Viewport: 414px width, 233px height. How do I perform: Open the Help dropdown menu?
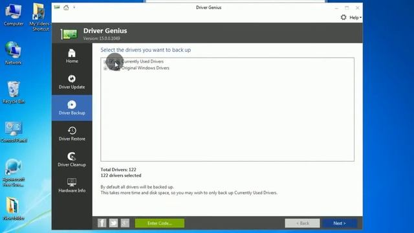(355, 17)
